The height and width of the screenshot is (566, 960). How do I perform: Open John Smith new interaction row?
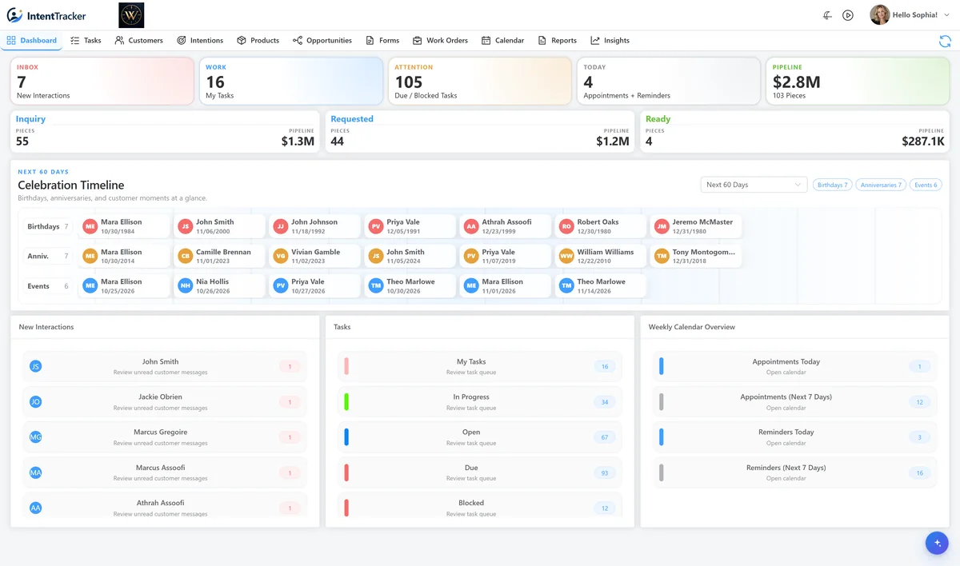click(165, 366)
